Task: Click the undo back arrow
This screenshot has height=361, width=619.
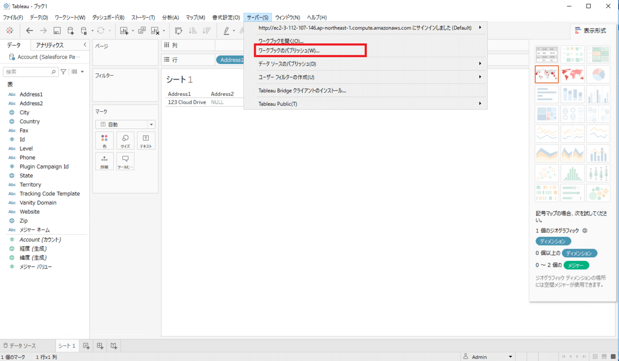Action: tap(29, 31)
